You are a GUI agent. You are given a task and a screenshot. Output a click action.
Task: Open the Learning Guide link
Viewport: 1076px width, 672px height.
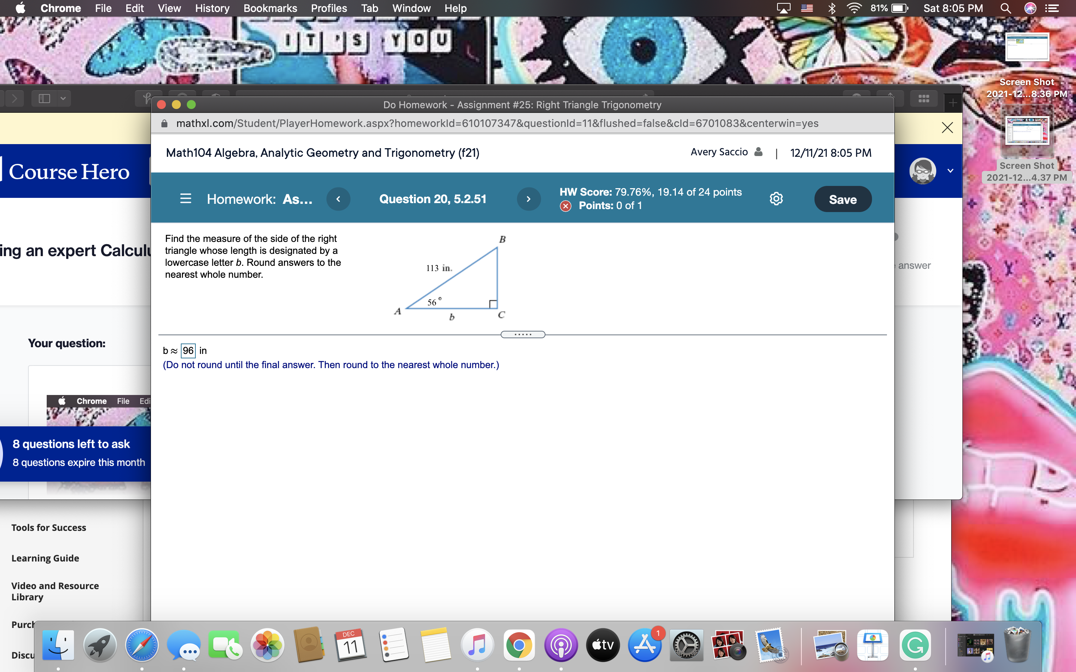(x=45, y=558)
